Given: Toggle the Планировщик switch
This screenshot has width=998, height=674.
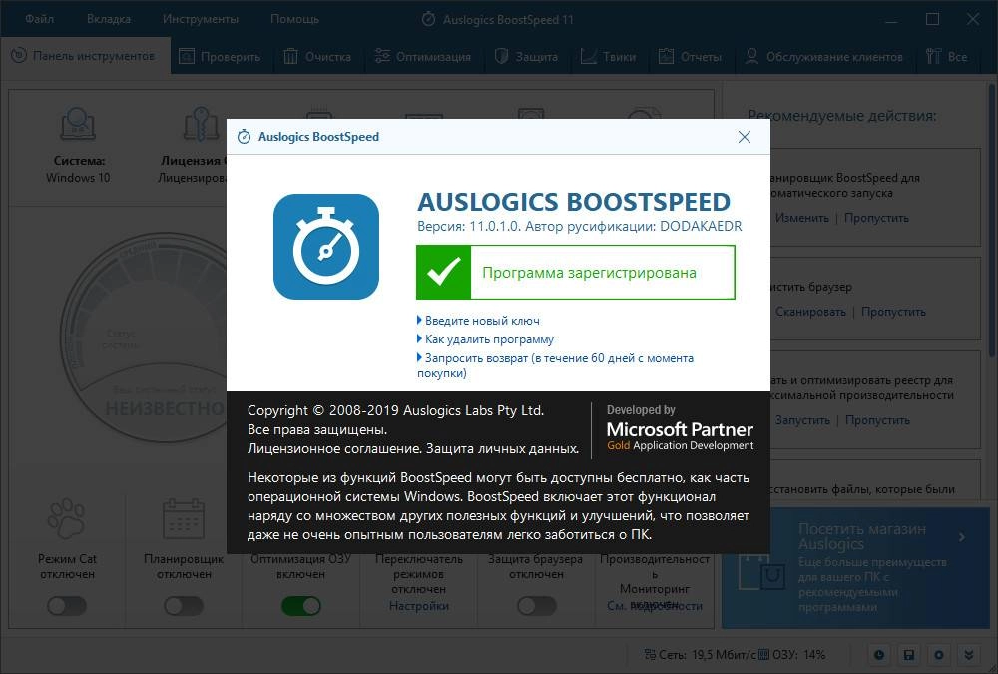Looking at the screenshot, I should 184,606.
